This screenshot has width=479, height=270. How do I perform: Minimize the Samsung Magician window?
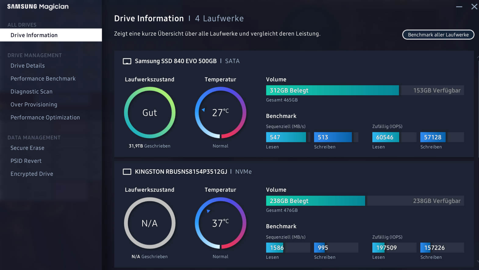point(459,7)
